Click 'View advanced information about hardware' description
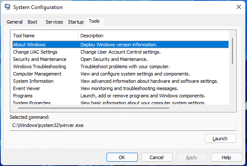The image size is (247, 166). (149, 81)
